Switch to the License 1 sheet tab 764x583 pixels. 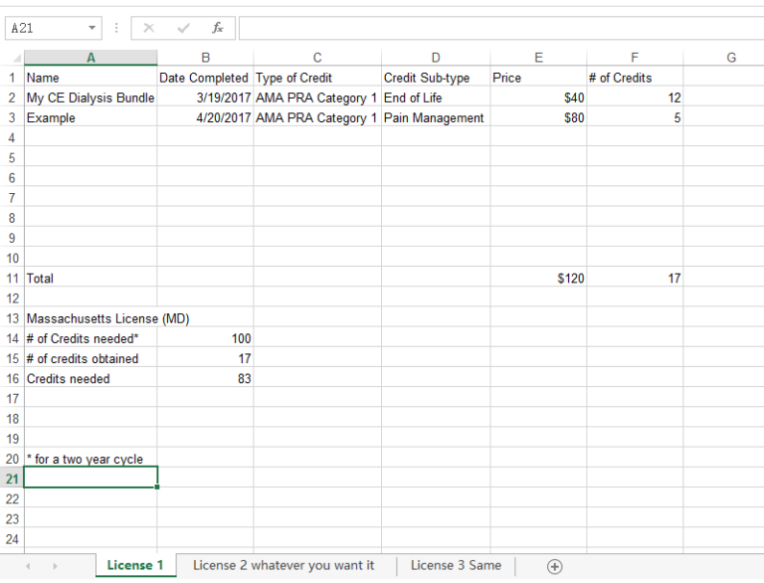click(135, 565)
